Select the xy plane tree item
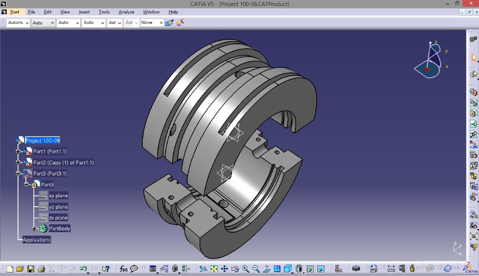 (58, 195)
